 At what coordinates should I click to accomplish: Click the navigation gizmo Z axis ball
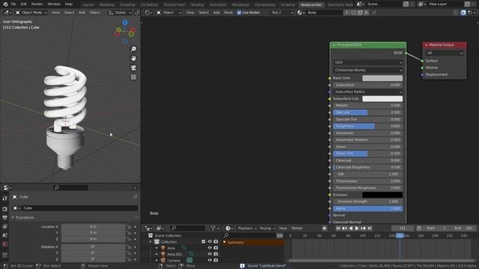click(125, 22)
